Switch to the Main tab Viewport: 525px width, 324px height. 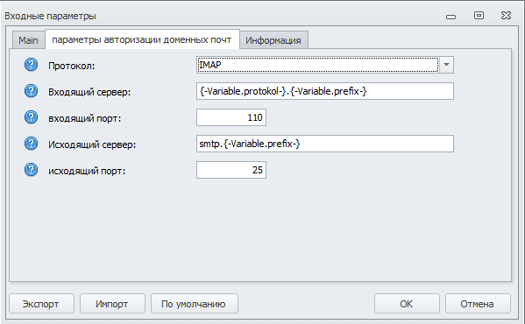pyautogui.click(x=28, y=40)
